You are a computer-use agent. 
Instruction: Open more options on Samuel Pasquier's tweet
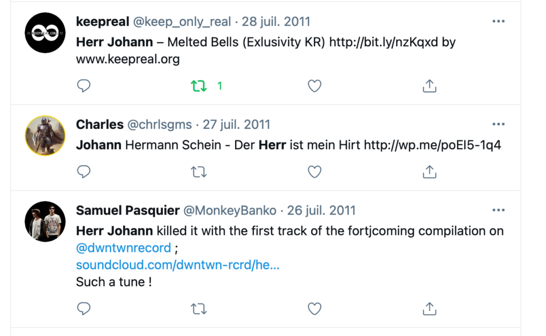point(499,210)
